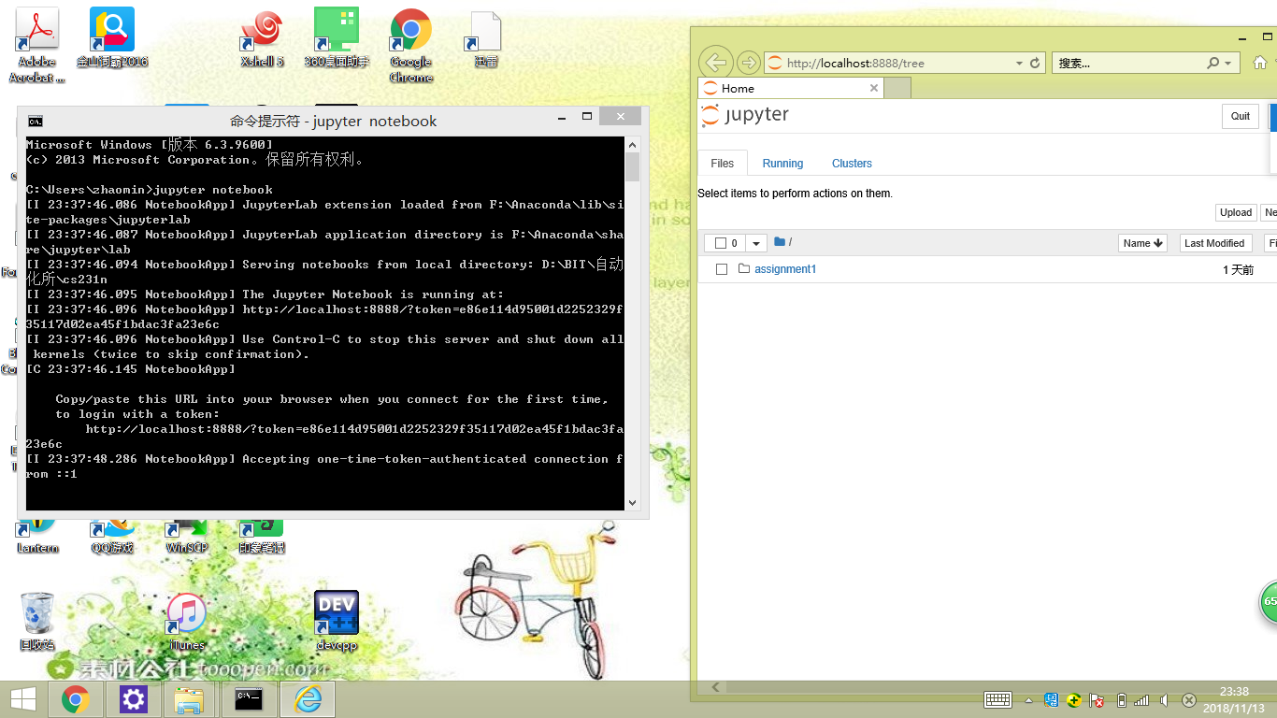Sort files by Last Modified
This screenshot has width=1277, height=718.
(x=1214, y=243)
